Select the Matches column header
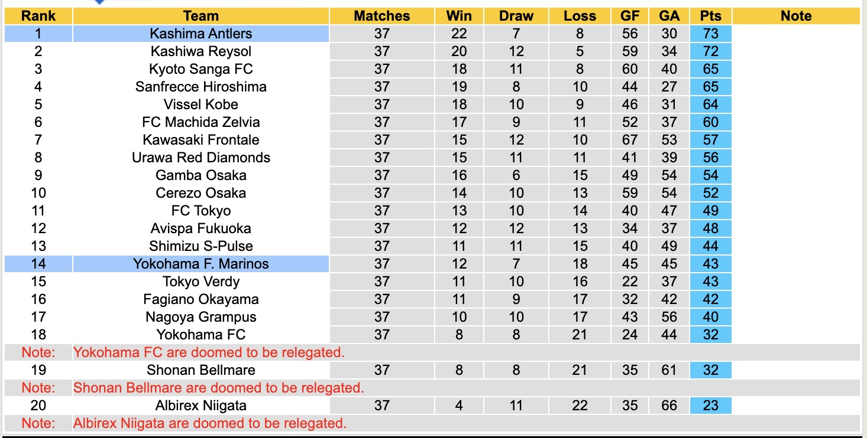This screenshot has width=867, height=438. pos(381,16)
